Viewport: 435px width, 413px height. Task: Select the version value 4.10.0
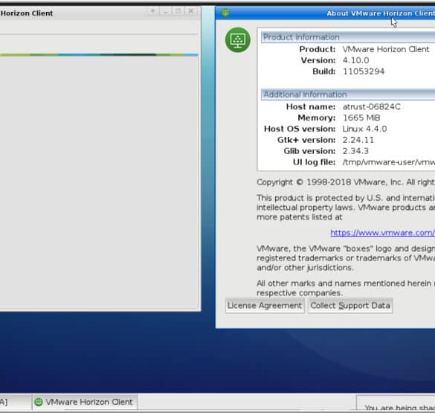click(x=355, y=60)
